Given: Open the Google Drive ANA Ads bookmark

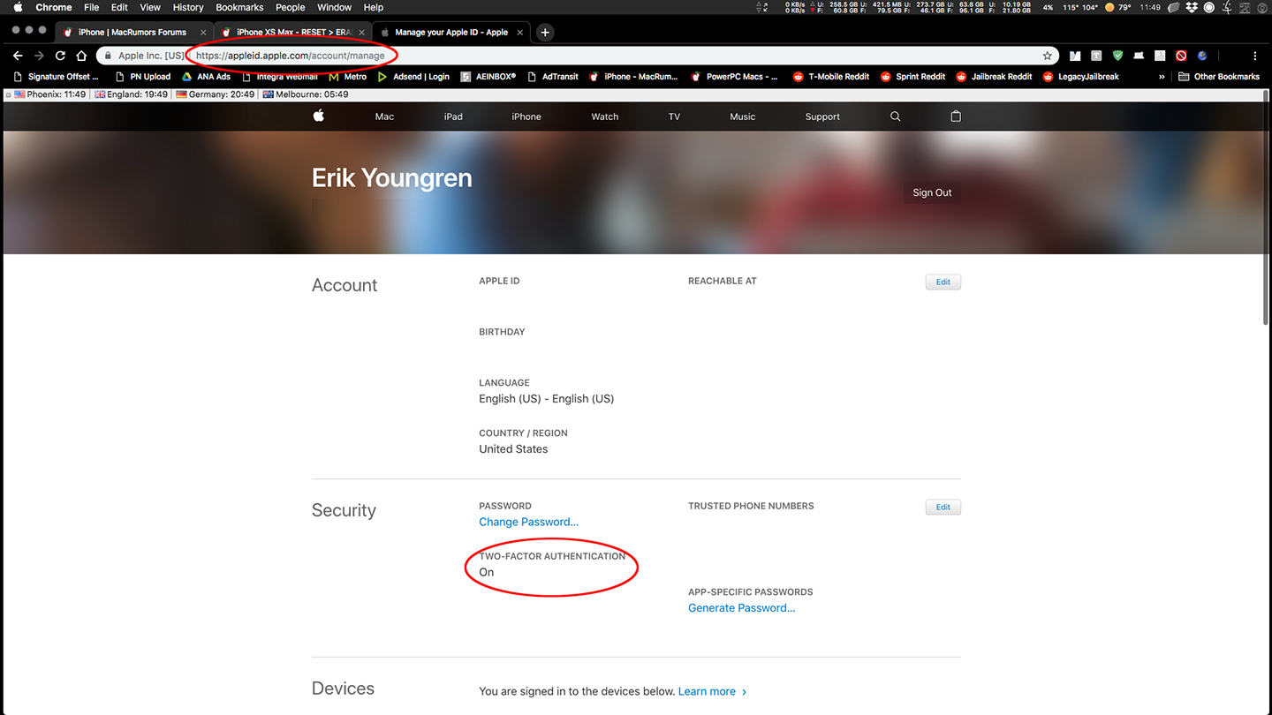Looking at the screenshot, I should pyautogui.click(x=206, y=77).
